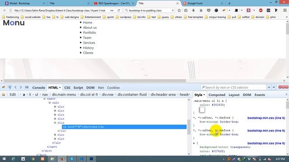Open the downloads arrow icon in the toolbar
This screenshot has height=162, width=289.
193,10
